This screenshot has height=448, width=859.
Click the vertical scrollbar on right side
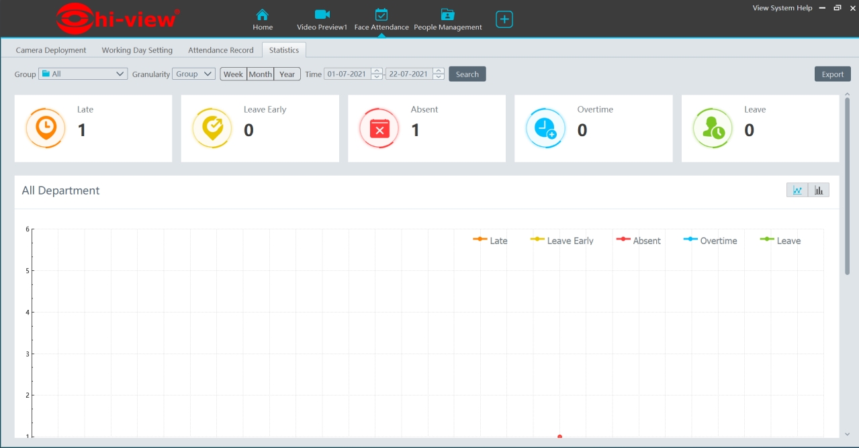(847, 186)
